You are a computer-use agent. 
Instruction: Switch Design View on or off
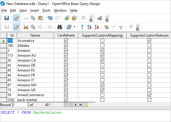click(x=74, y=18)
